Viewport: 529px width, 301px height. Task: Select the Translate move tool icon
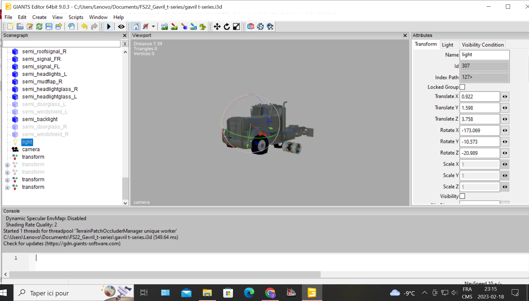point(217,26)
